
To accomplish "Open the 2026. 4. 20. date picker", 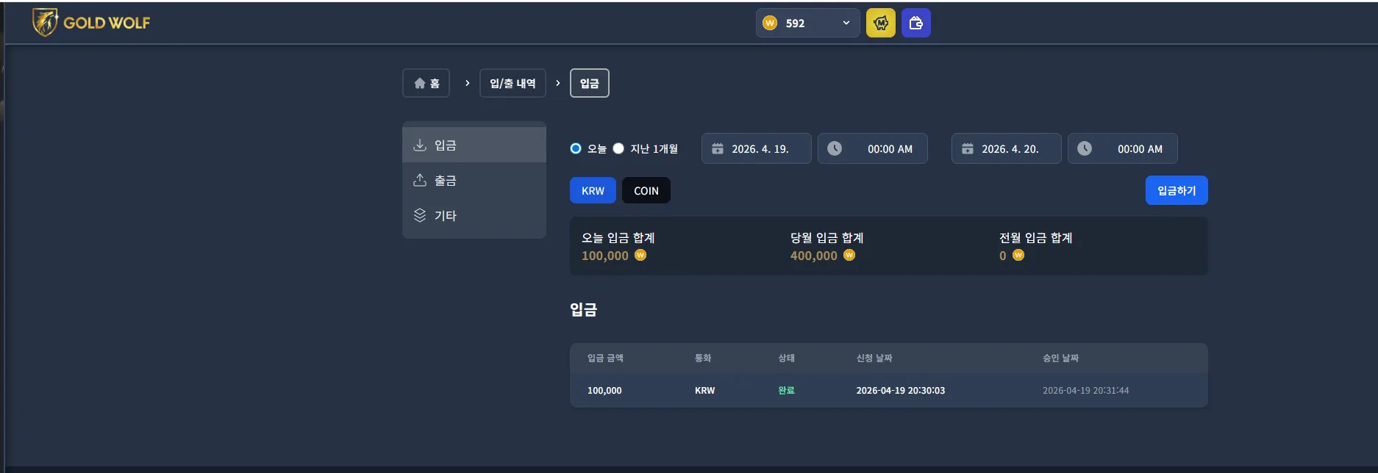I will click(x=1007, y=148).
